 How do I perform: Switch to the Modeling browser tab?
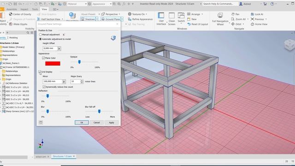(13, 38)
